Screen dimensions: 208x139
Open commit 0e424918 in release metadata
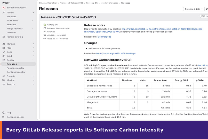point(51,32)
